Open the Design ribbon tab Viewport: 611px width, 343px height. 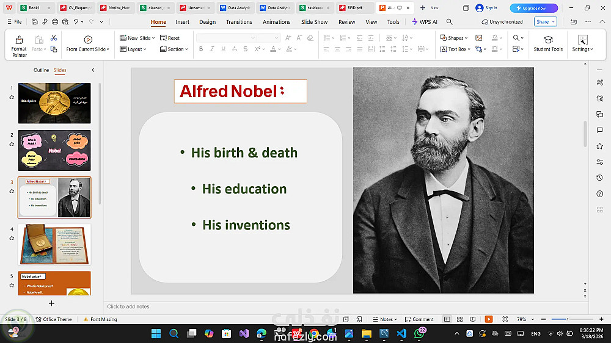pos(207,22)
